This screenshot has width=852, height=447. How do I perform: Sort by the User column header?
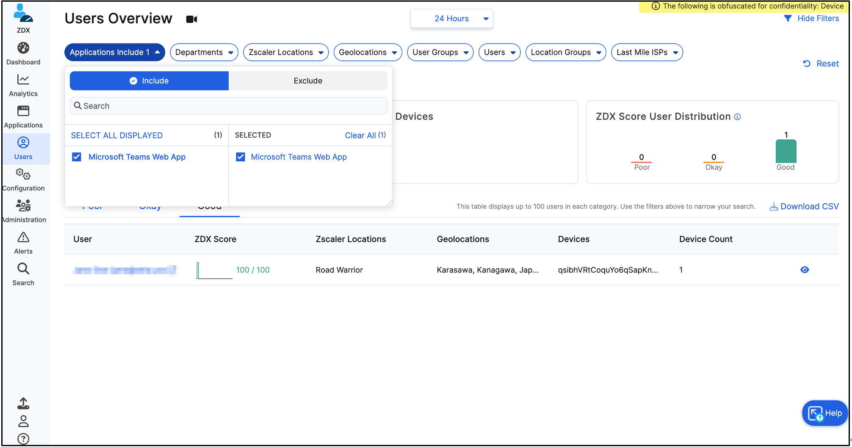click(x=83, y=239)
